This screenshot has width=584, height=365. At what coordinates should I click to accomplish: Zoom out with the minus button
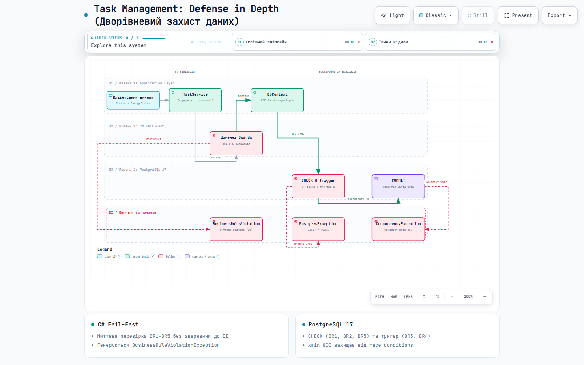tap(452, 297)
